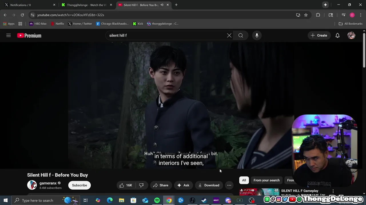Open Spotify from the taskbar
The width and height of the screenshot is (366, 205).
157,200
